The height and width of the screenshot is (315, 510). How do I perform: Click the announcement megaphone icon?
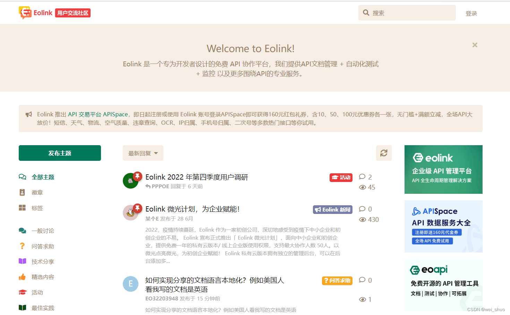tap(29, 114)
